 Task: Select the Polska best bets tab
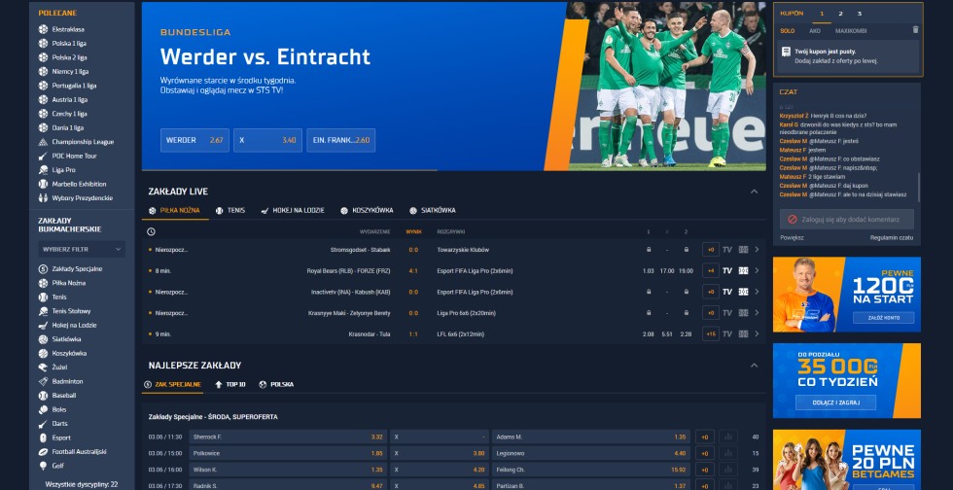276,384
